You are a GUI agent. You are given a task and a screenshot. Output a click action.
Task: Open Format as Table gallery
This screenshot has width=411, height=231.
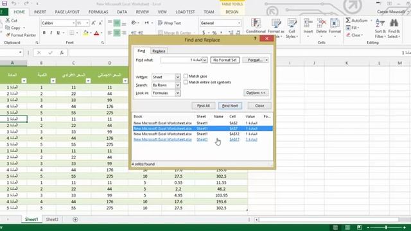click(275, 28)
